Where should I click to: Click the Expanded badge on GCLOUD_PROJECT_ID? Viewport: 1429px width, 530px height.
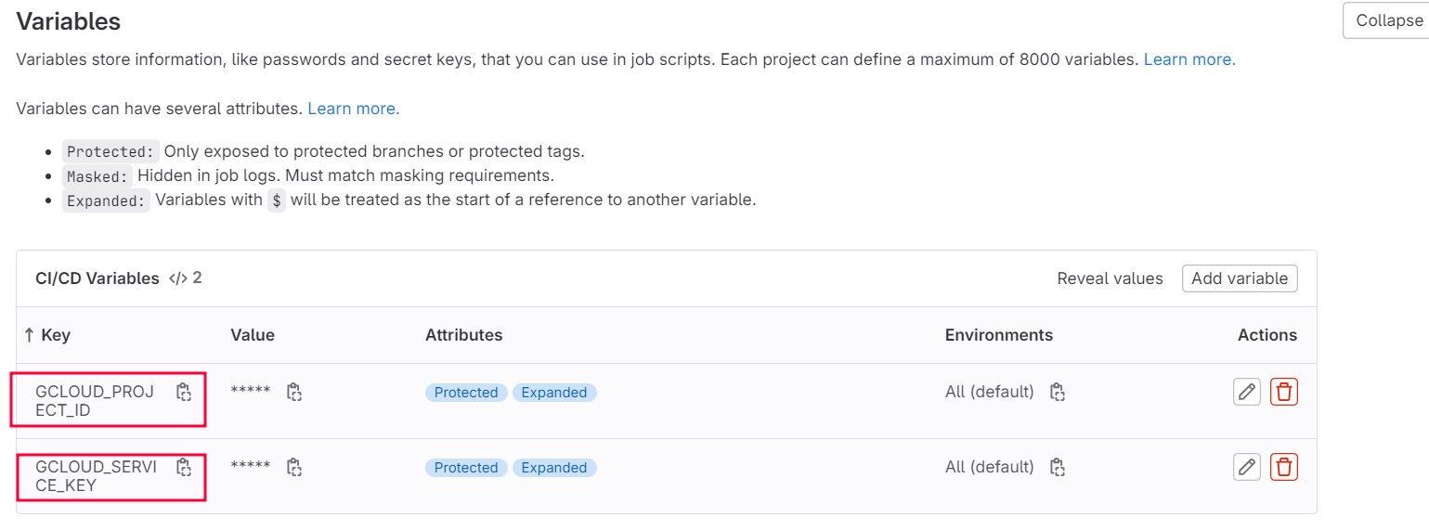coord(554,393)
